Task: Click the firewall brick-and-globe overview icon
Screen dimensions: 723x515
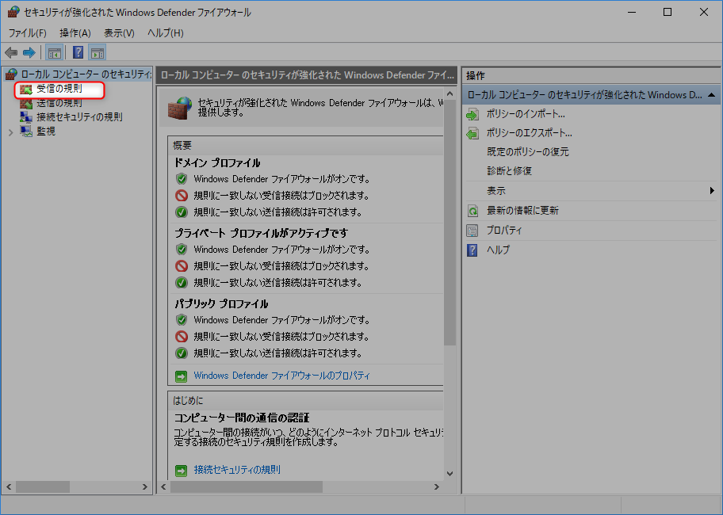Action: tap(179, 108)
